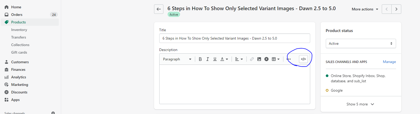Image resolution: width=420 pixels, height=114 pixels.
Task: Open the Paragraph style dropdown
Action: [x=177, y=59]
